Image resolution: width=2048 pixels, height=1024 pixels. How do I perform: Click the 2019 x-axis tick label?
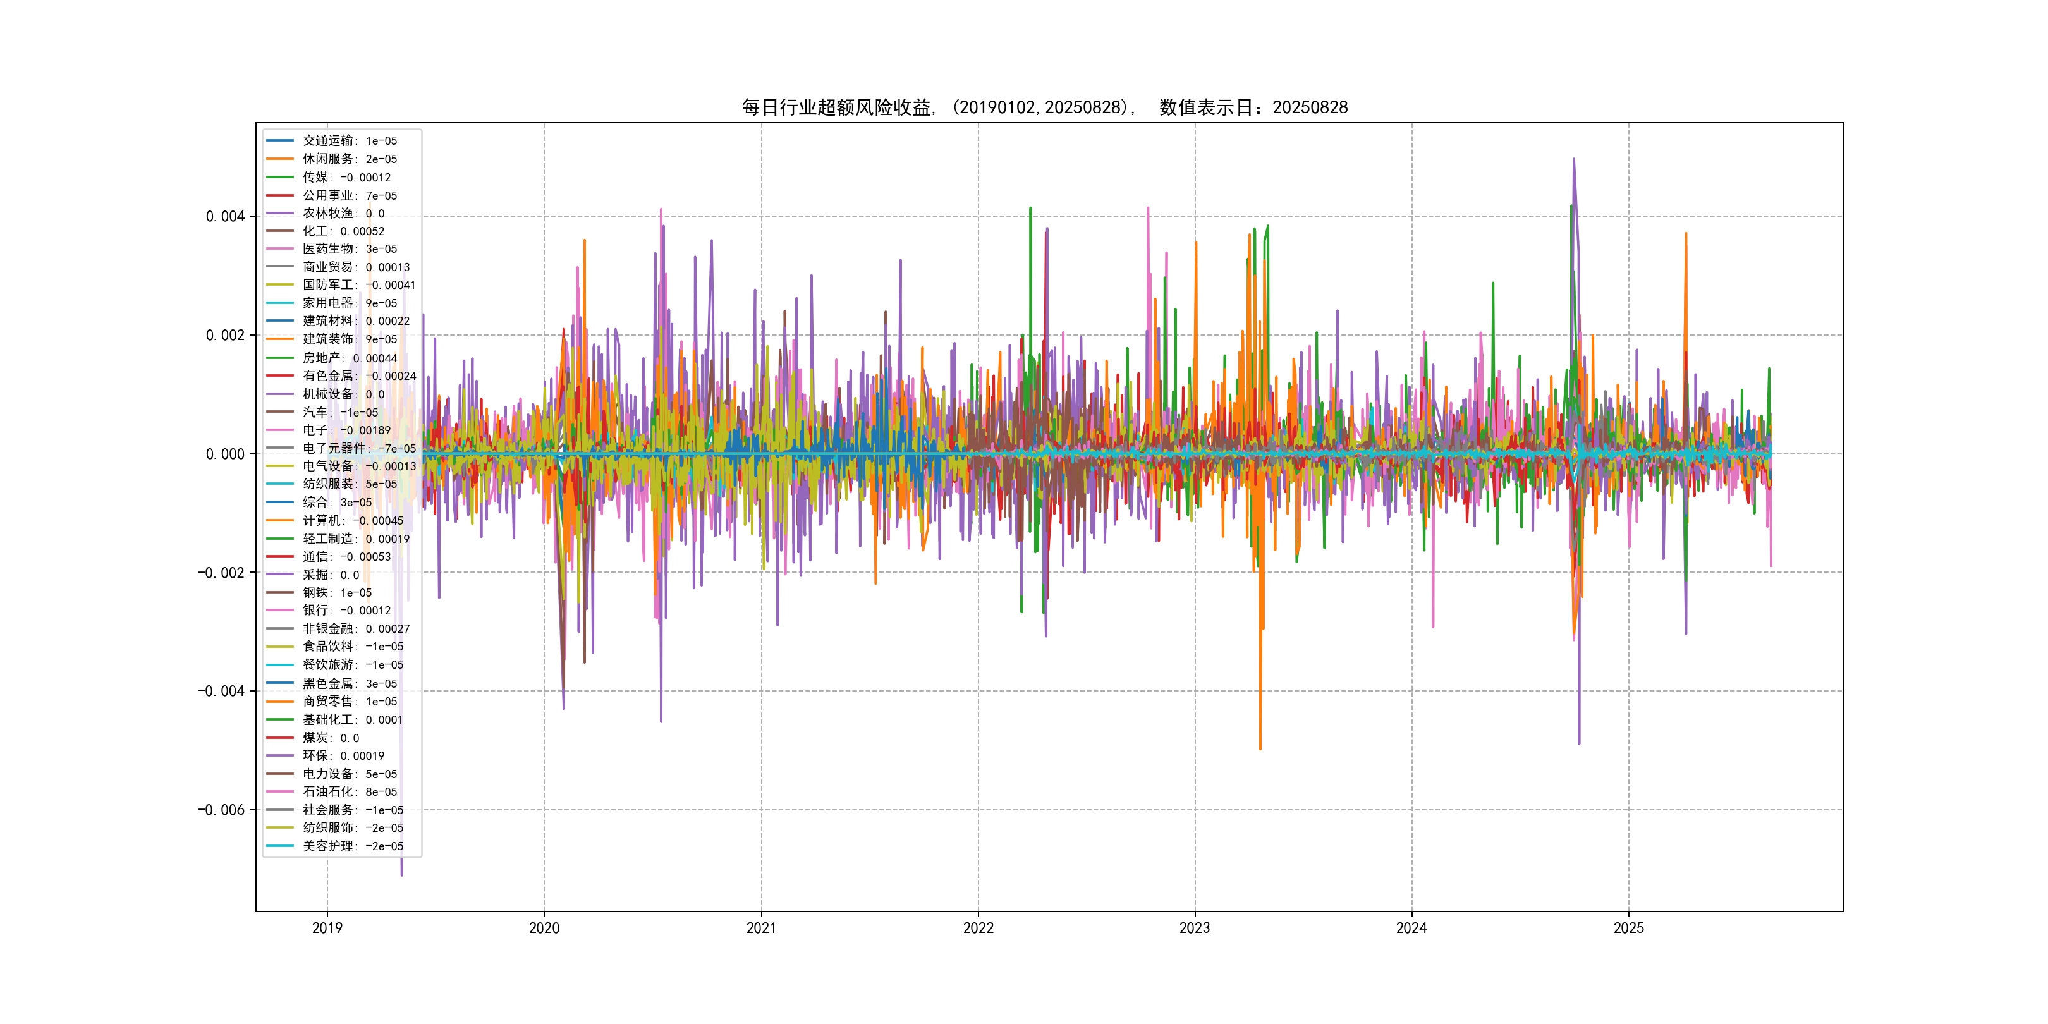(327, 928)
